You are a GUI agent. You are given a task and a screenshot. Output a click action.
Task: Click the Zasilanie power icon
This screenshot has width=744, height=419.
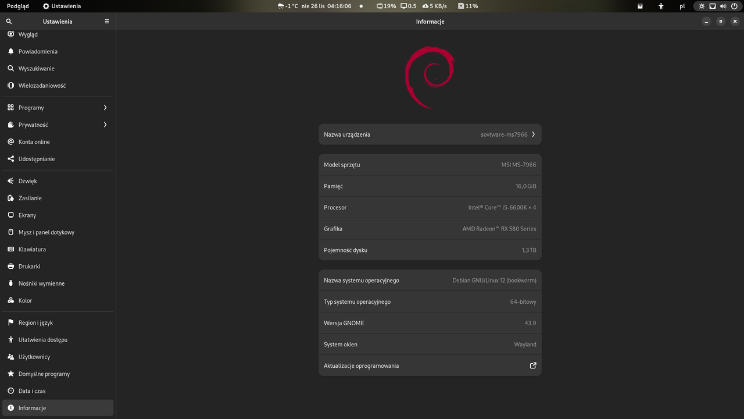[x=10, y=198]
